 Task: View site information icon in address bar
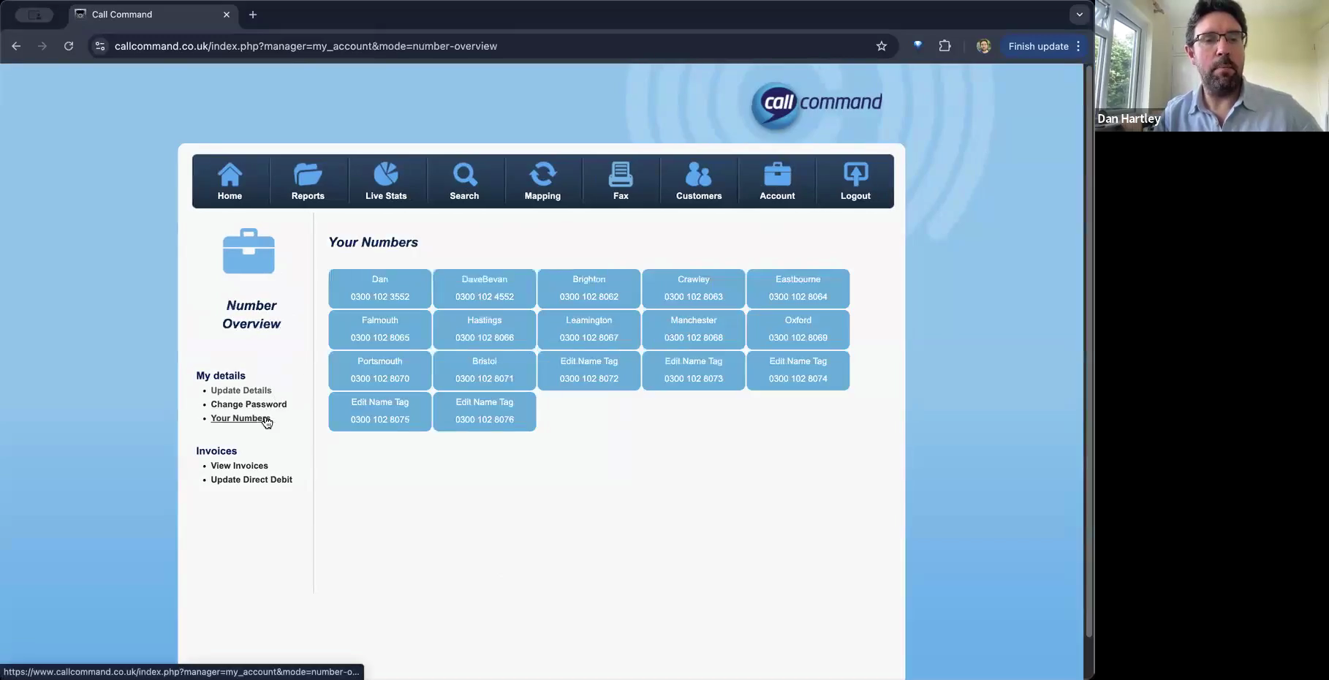[100, 46]
